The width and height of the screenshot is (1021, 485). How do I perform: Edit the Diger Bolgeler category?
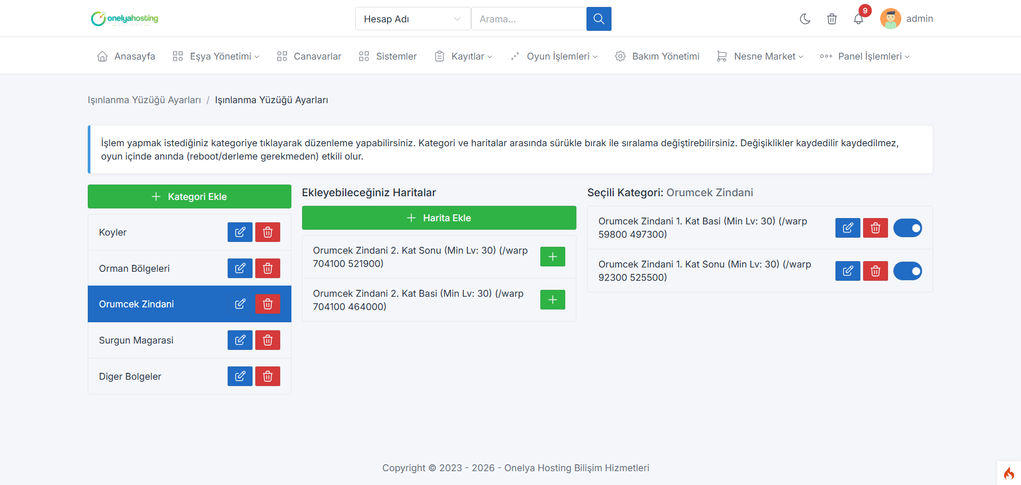tap(240, 376)
